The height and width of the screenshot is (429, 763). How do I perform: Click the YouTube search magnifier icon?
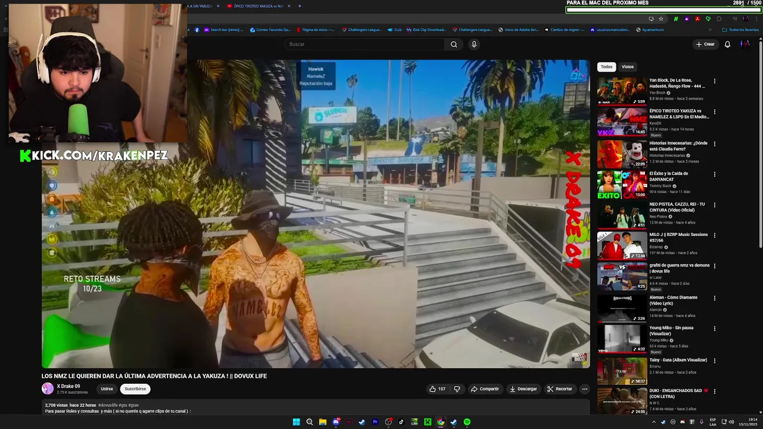(x=454, y=44)
